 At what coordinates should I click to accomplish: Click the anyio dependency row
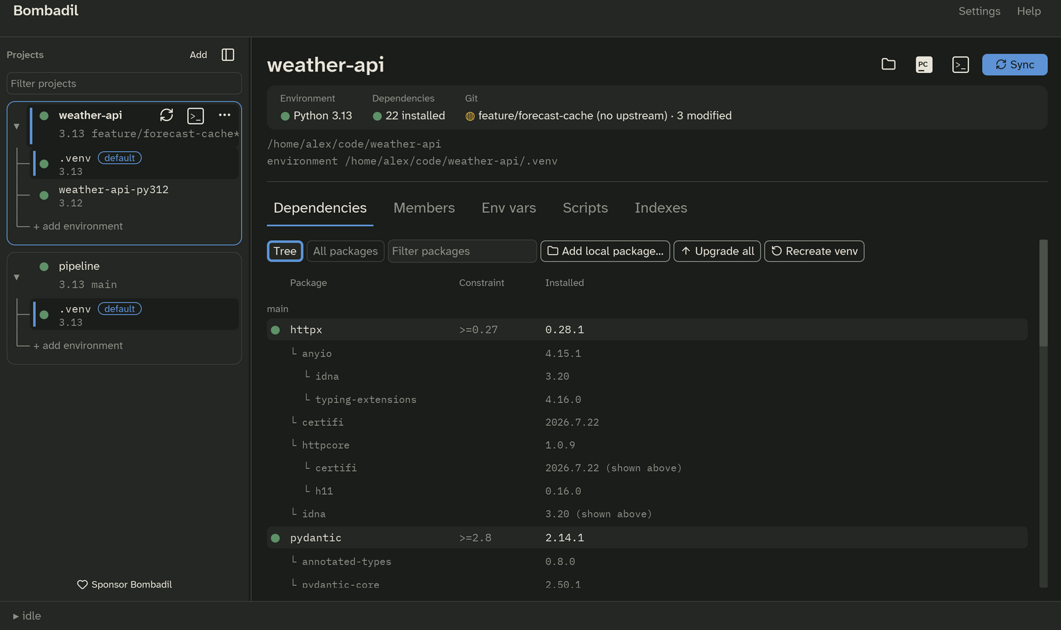[647, 353]
